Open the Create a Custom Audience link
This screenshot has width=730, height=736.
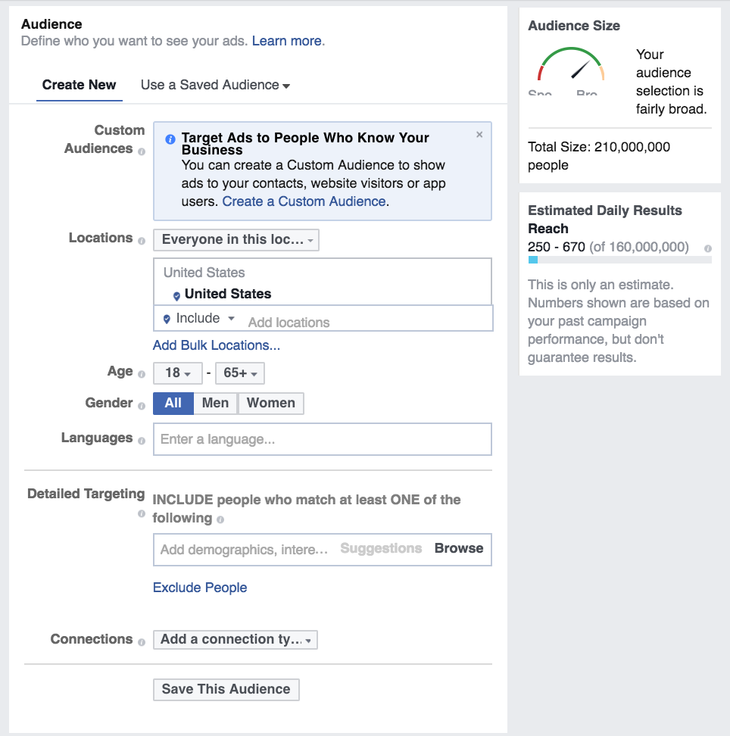pyautogui.click(x=304, y=201)
